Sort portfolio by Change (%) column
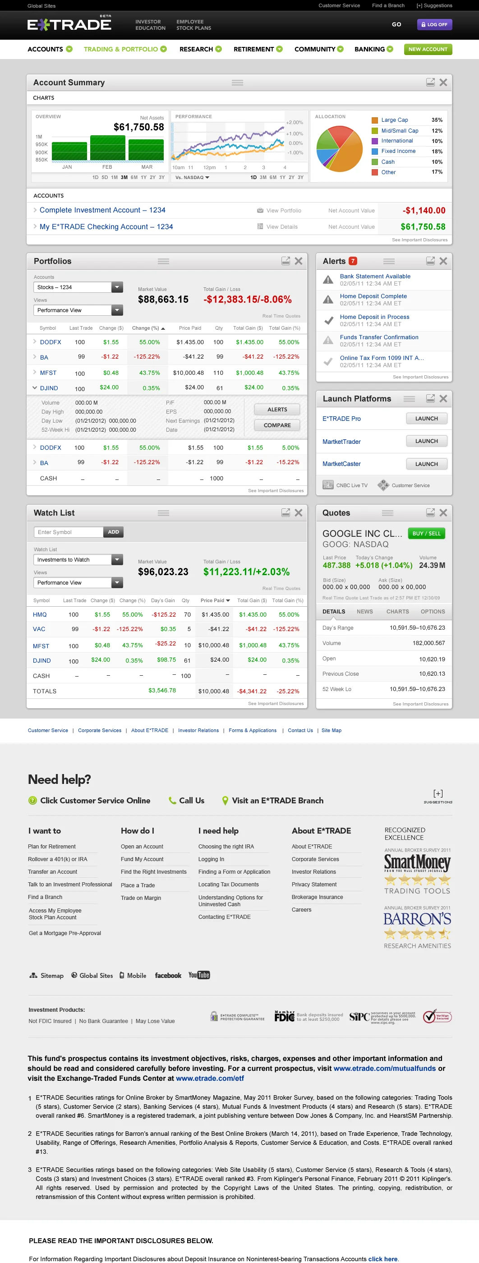Viewport: 479px width, 1263px height. tap(148, 328)
